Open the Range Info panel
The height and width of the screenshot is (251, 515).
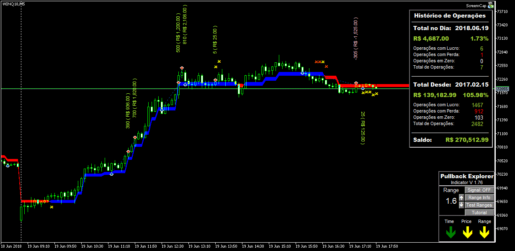(x=479, y=197)
